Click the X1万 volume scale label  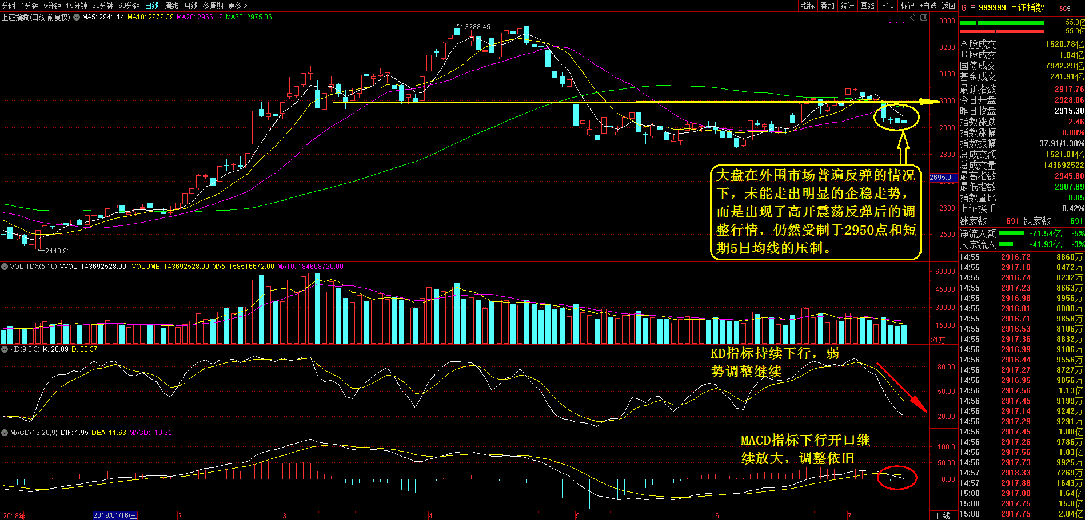point(938,340)
